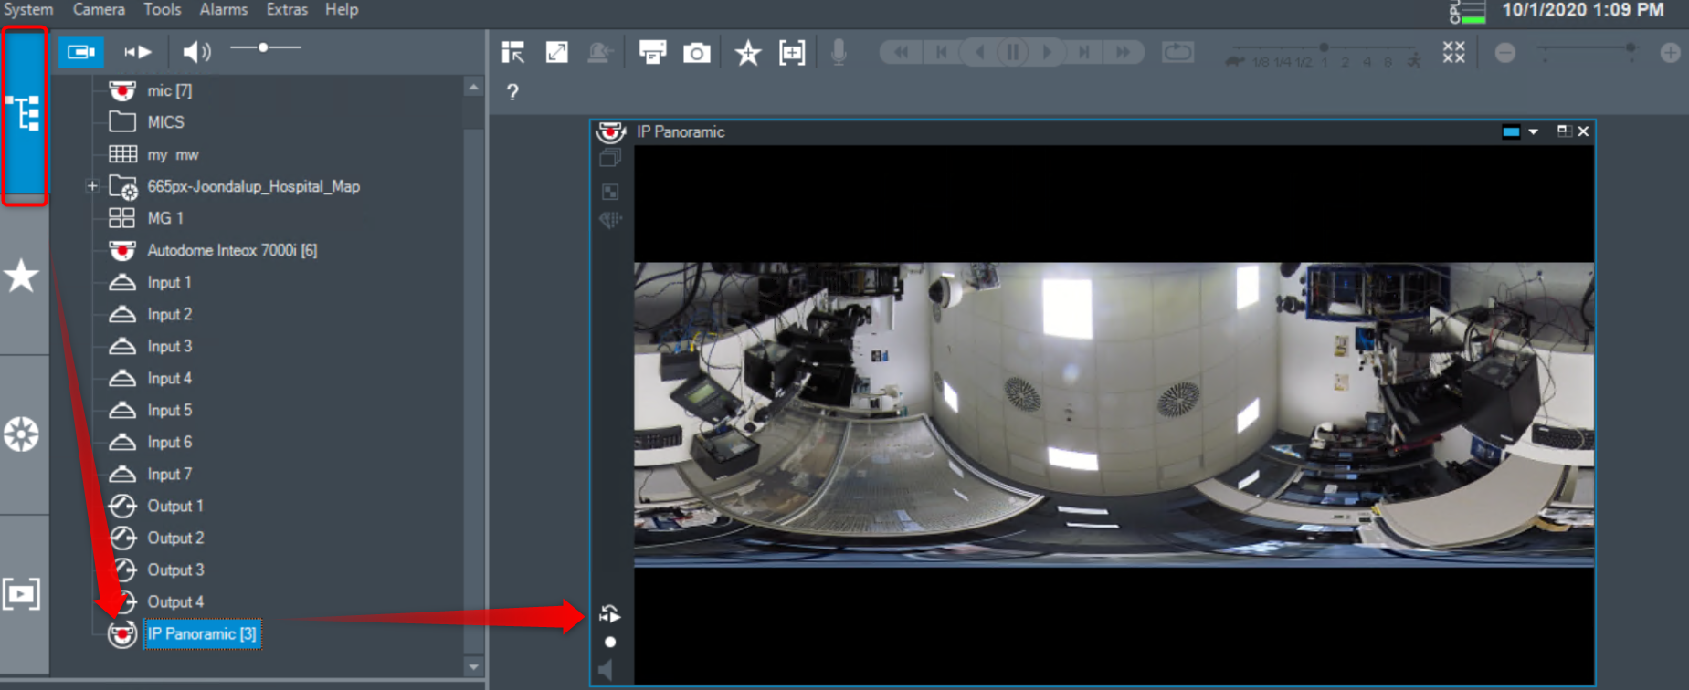This screenshot has width=1689, height=690.
Task: Open the image pane dropdown arrow
Action: click(x=1534, y=132)
